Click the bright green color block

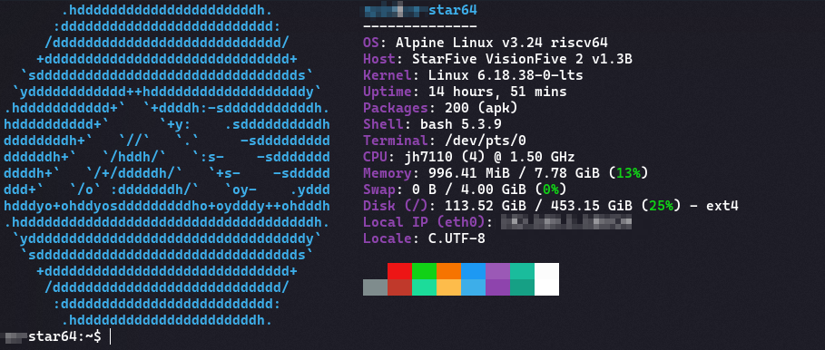pyautogui.click(x=424, y=271)
